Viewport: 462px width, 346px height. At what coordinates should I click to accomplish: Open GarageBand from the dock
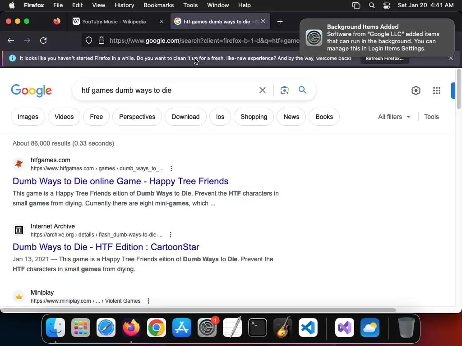coord(283,328)
